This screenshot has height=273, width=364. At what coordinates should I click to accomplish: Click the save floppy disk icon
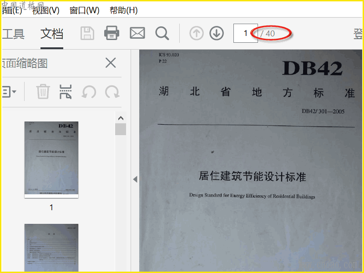[87, 33]
